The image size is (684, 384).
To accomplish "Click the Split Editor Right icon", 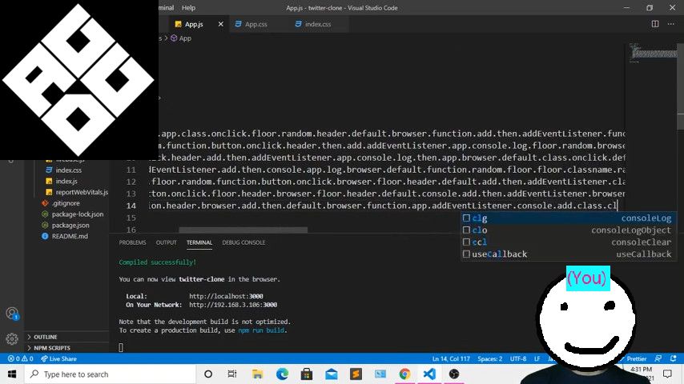I will click(x=655, y=24).
